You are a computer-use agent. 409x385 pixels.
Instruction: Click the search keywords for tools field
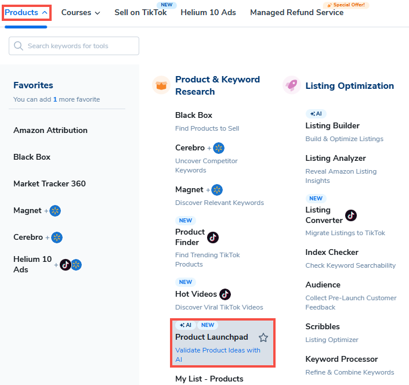[x=74, y=46]
